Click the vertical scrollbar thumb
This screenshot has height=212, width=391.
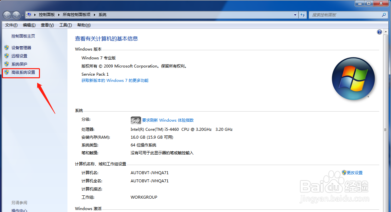pos(386,129)
